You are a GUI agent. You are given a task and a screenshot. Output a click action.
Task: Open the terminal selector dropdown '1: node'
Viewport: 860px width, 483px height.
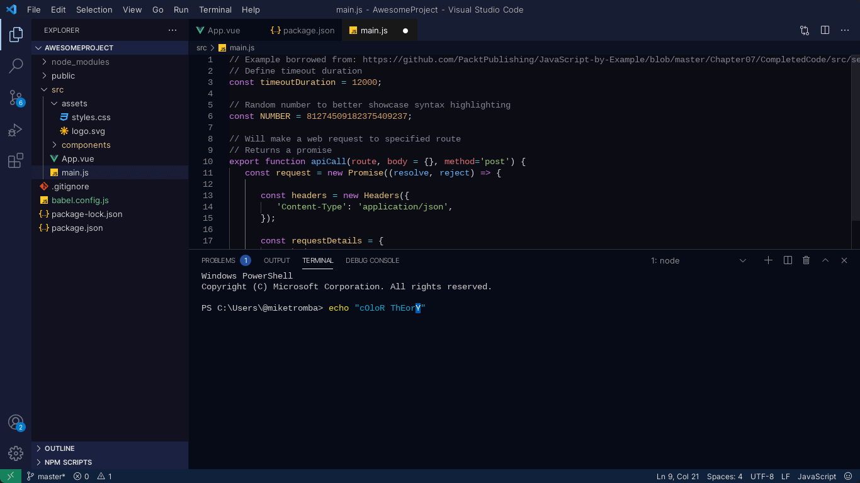click(699, 260)
